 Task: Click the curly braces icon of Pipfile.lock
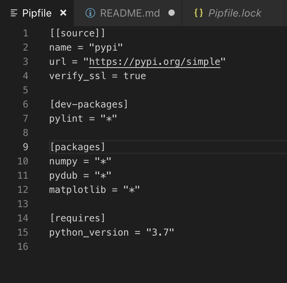pyautogui.click(x=198, y=13)
